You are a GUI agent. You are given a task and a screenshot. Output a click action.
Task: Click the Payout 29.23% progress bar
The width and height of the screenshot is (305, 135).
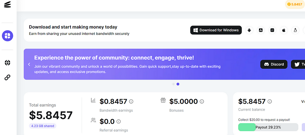(x=268, y=127)
